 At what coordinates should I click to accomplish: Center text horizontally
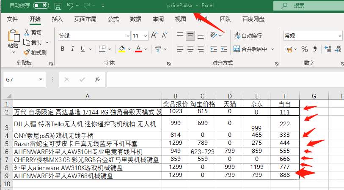pos(190,49)
